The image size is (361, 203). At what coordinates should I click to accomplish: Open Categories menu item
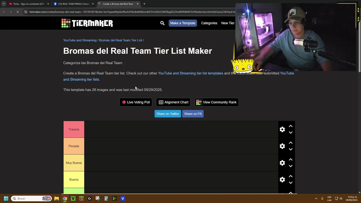209,23
